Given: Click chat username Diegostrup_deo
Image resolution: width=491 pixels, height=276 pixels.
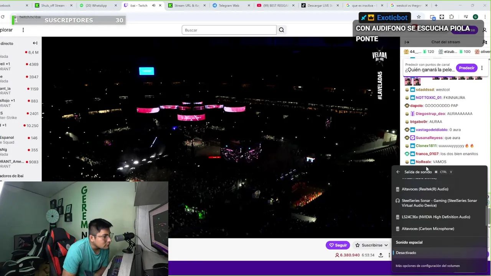Looking at the screenshot, I should [430, 114].
